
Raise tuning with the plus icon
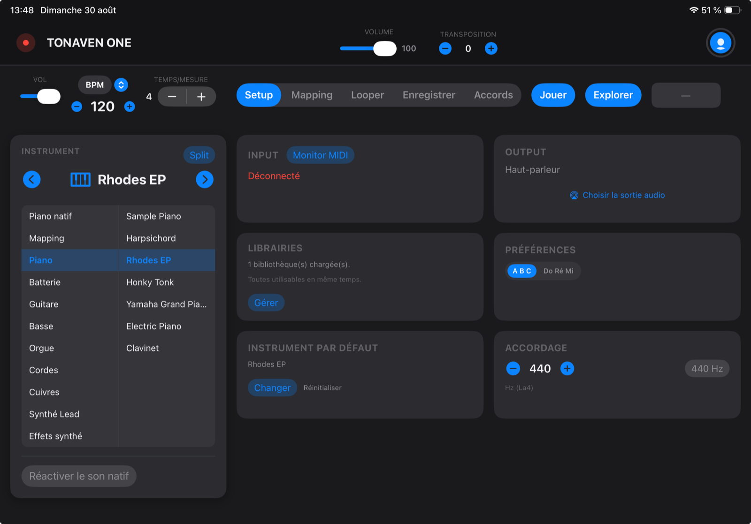567,368
